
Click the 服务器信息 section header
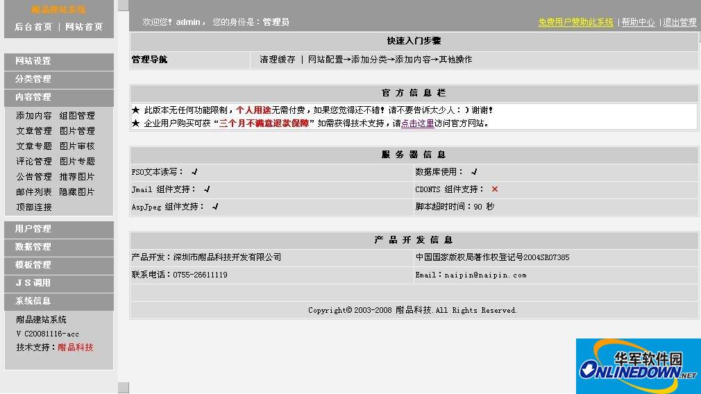pyautogui.click(x=414, y=155)
